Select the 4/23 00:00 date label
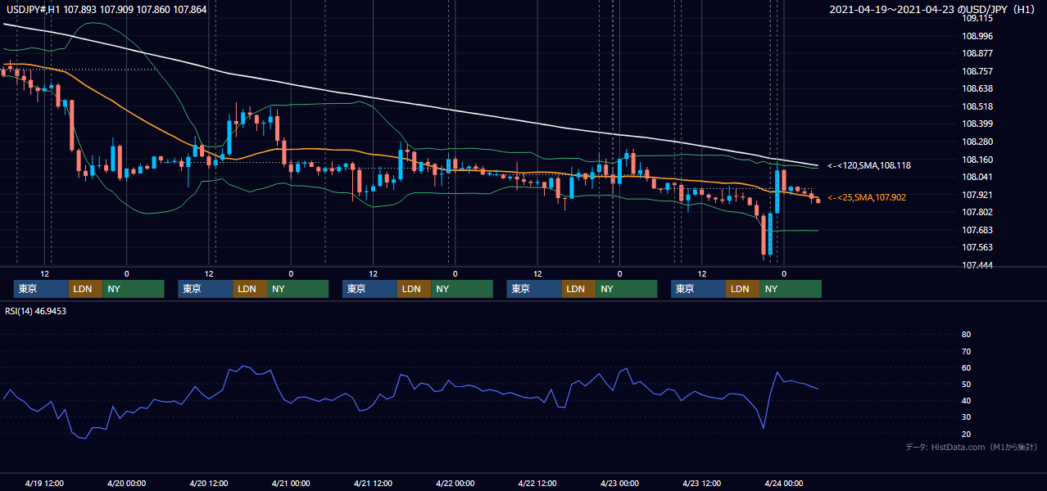Screen dimensions: 1047x491 tap(619, 483)
